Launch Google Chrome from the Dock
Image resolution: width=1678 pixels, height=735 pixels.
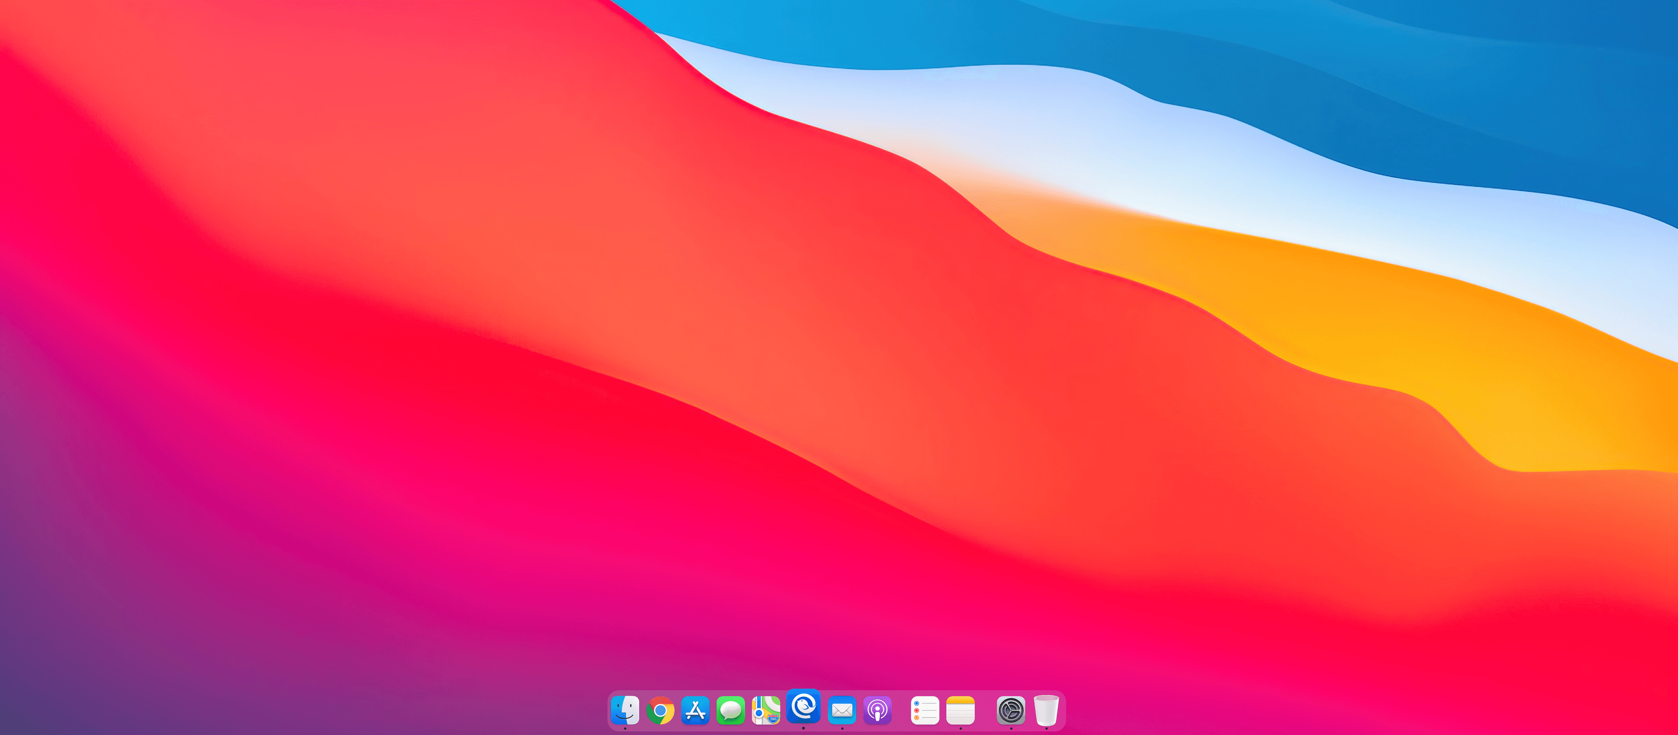(661, 710)
